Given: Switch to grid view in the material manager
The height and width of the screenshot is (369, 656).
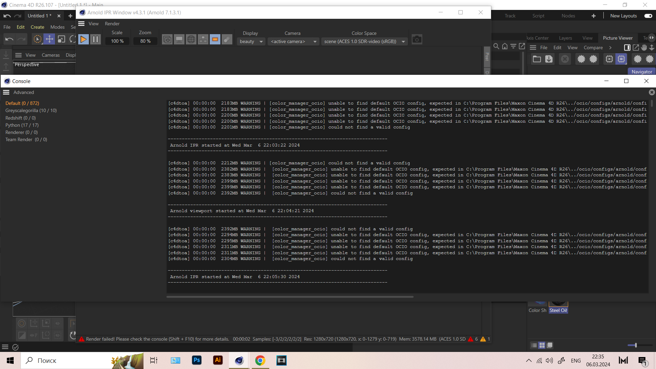Looking at the screenshot, I should point(542,345).
